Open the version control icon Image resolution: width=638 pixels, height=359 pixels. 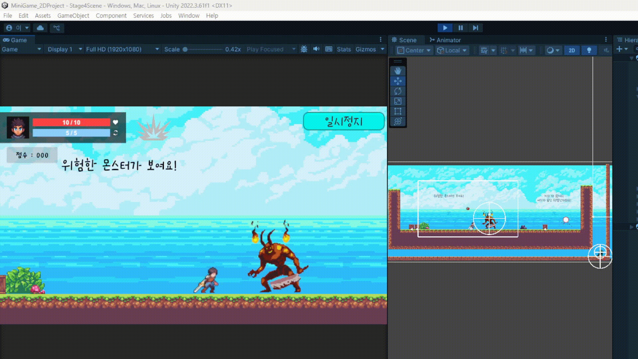(57, 28)
